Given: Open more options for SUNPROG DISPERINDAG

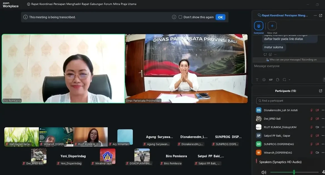Looking at the screenshot, I should coord(323,144).
